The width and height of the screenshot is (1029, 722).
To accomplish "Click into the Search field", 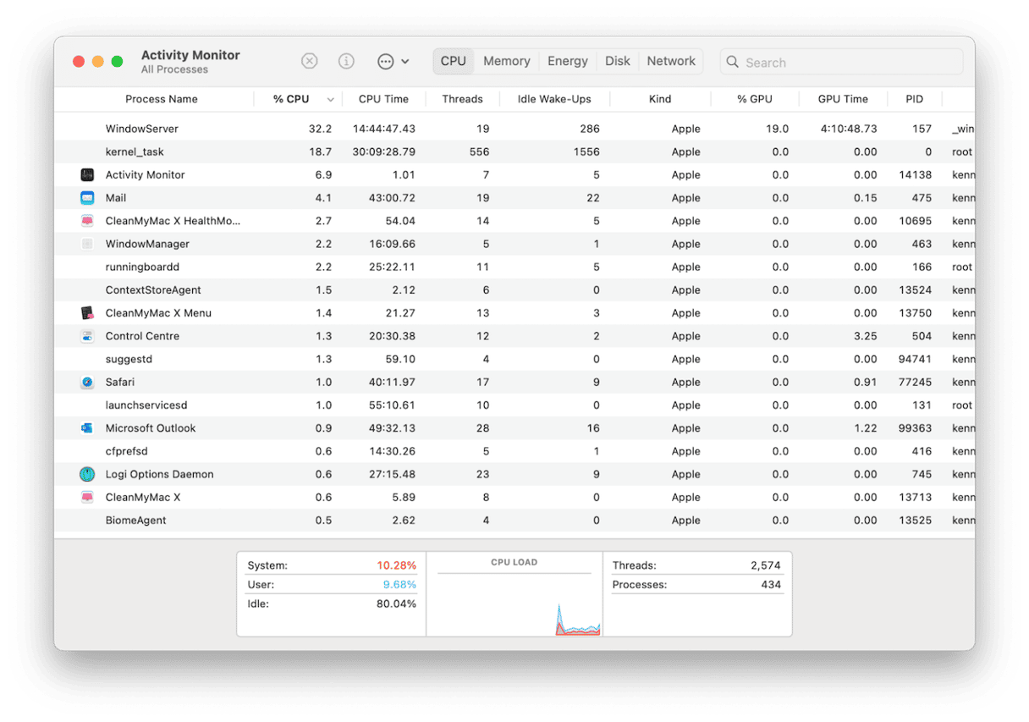I will (x=841, y=62).
